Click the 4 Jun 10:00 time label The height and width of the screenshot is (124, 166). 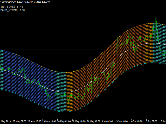[x=137, y=121]
